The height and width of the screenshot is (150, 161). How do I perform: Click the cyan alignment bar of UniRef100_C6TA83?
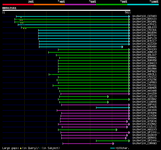pos(72,16)
